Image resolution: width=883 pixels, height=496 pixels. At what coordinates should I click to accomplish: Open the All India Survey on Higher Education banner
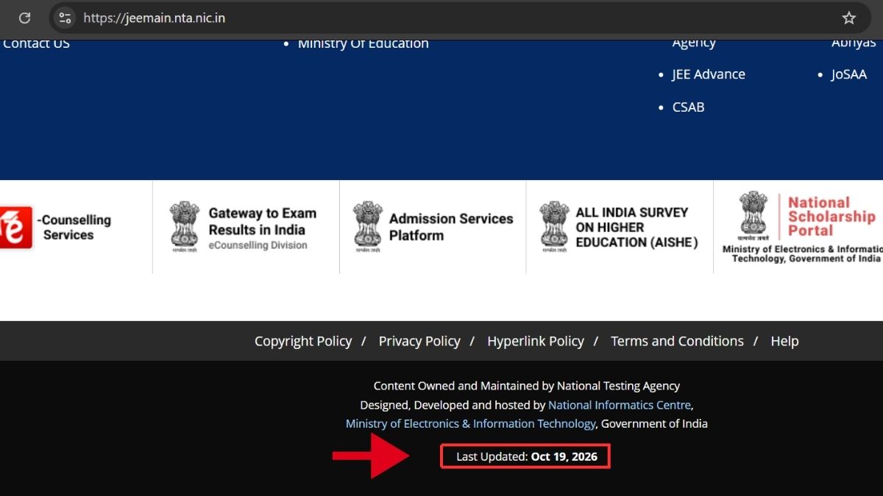[619, 227]
